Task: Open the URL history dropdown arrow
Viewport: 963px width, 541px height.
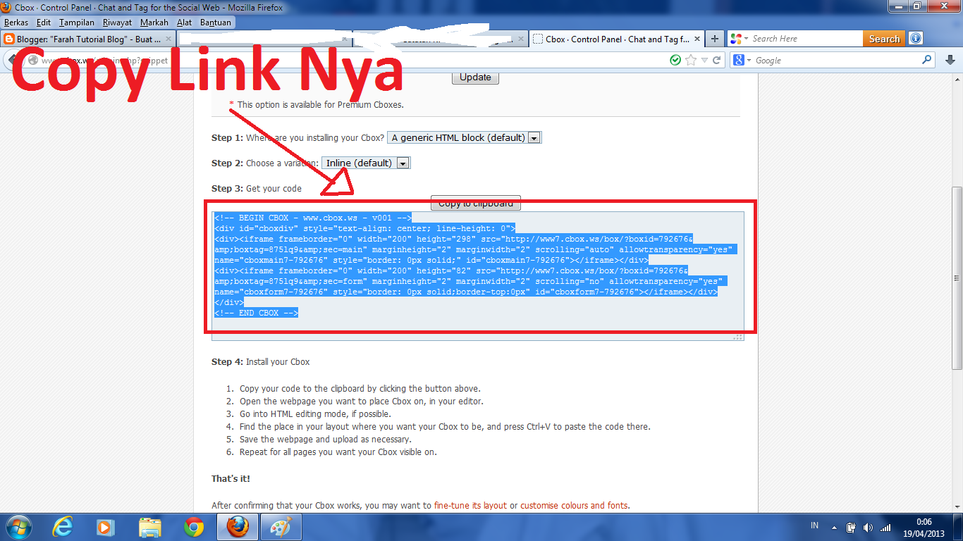Action: pos(704,61)
